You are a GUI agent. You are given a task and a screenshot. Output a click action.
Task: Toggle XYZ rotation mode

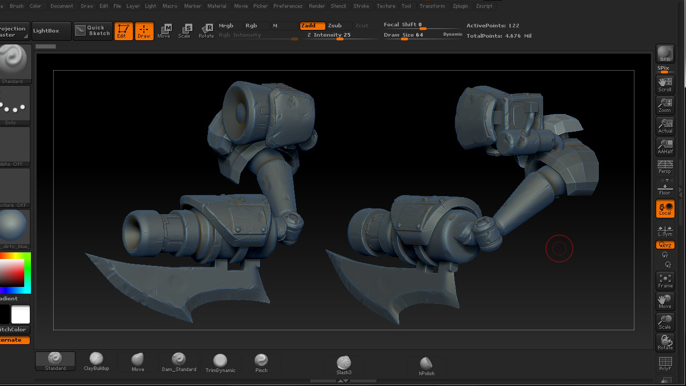665,245
